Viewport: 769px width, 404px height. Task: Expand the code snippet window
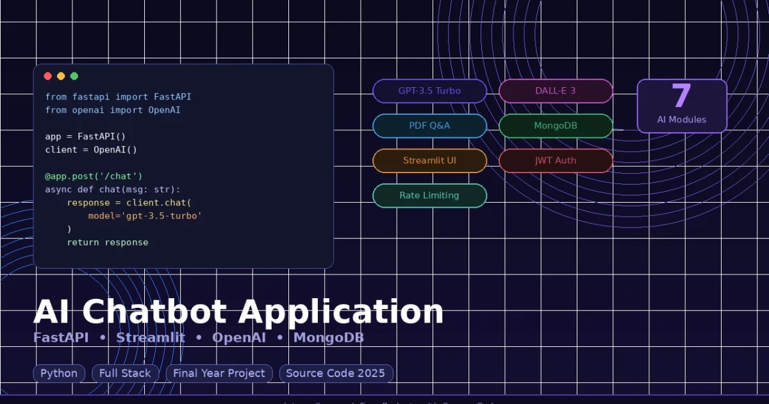coord(184,165)
